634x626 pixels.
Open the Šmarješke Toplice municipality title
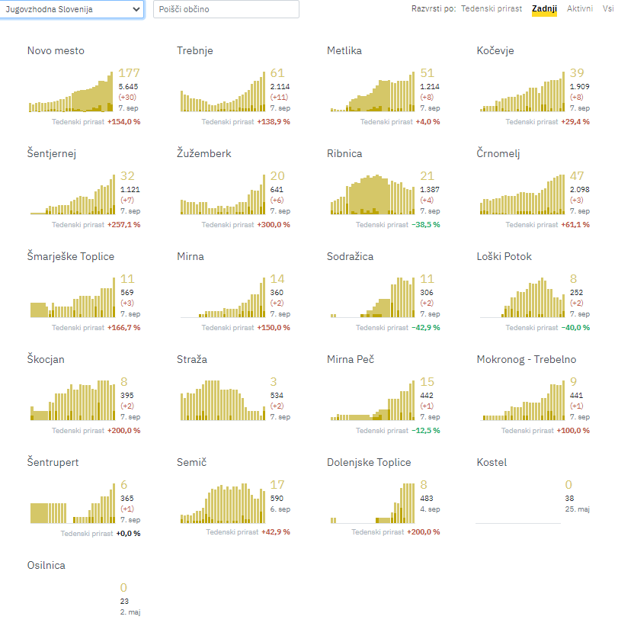point(70,256)
